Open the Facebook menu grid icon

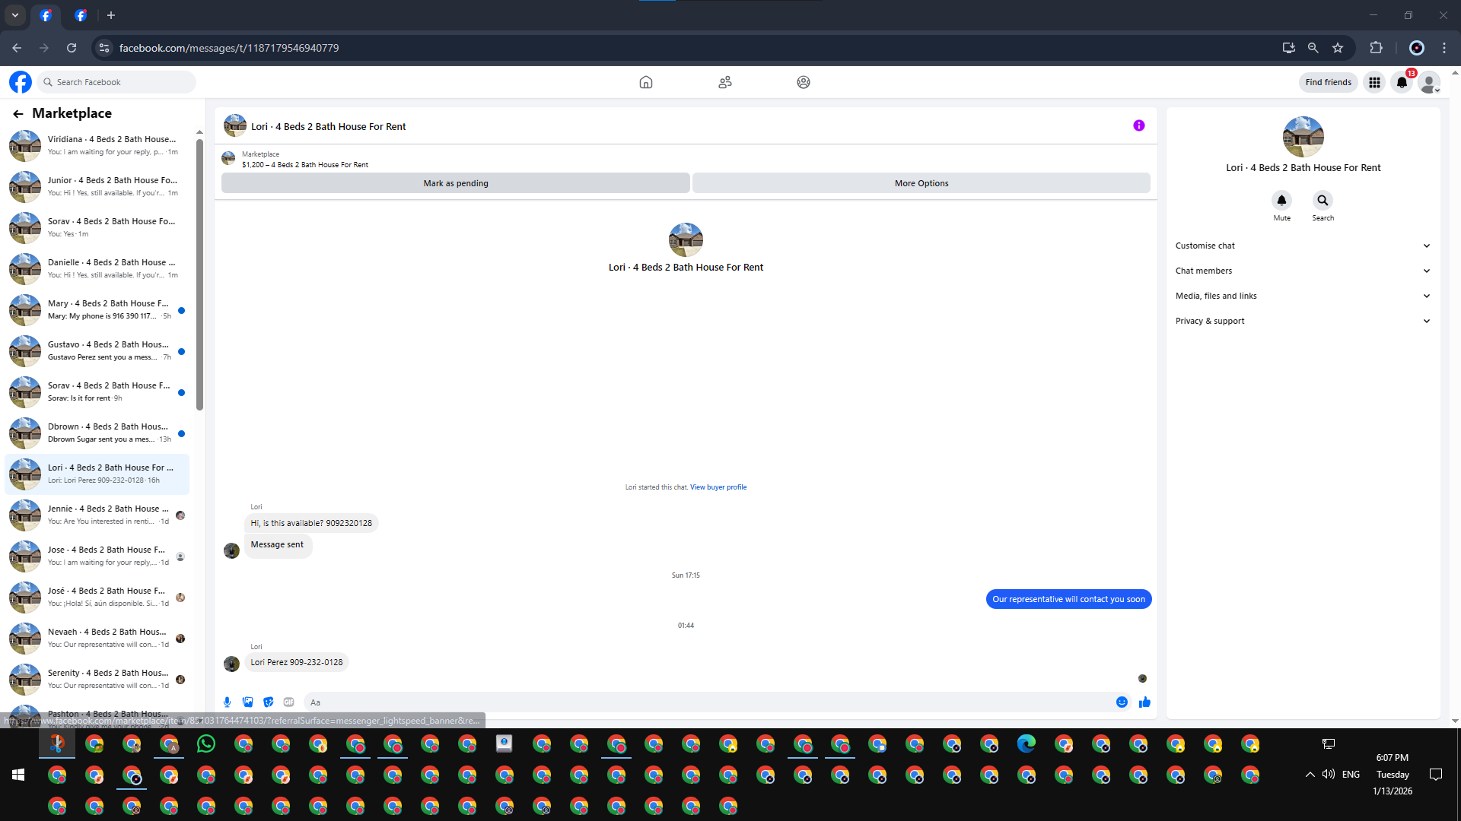[x=1374, y=82]
